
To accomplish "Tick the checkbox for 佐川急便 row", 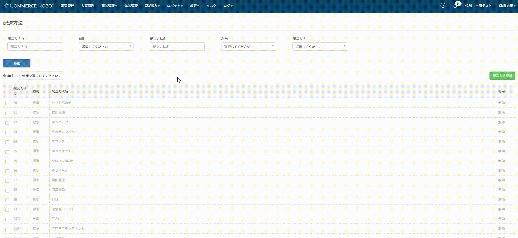I will (x=7, y=113).
